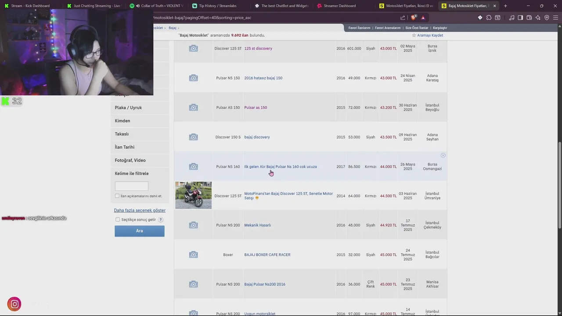Click the camera placeholder of 125 st discovery listing
The image size is (562, 316).
(x=193, y=48)
